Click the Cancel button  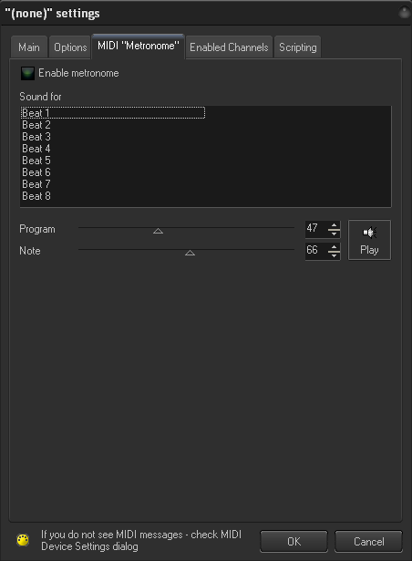tap(369, 541)
